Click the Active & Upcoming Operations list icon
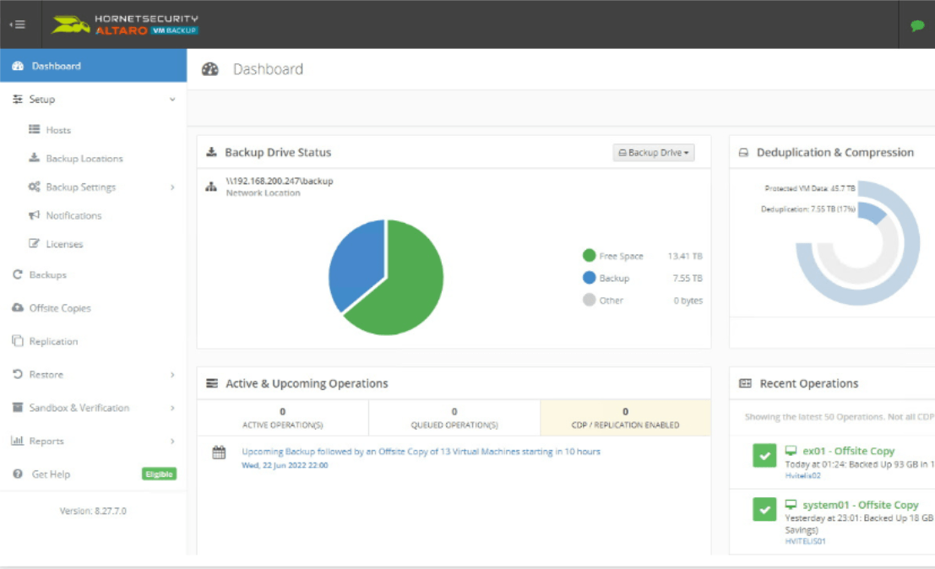The image size is (935, 569). [x=212, y=383]
